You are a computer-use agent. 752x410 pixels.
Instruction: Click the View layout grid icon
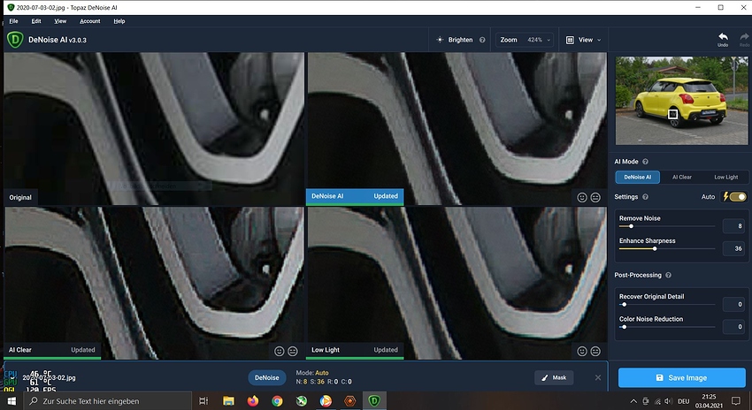(x=570, y=40)
